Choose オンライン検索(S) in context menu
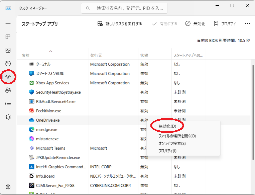Viewport: 255px width, 195px height. [x=183, y=143]
